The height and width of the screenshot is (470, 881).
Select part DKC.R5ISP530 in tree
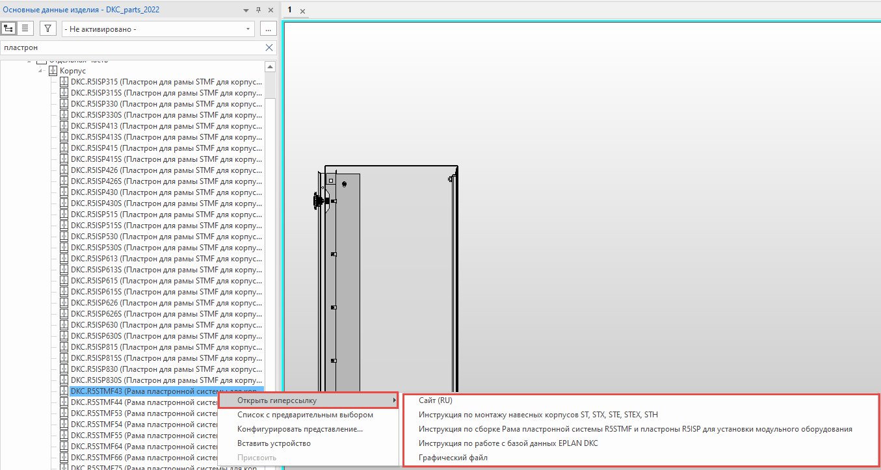(x=166, y=237)
